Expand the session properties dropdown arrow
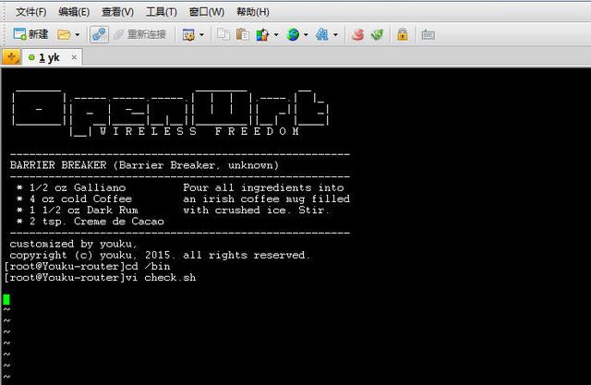Screen dimensions: 591x385 coord(201,35)
